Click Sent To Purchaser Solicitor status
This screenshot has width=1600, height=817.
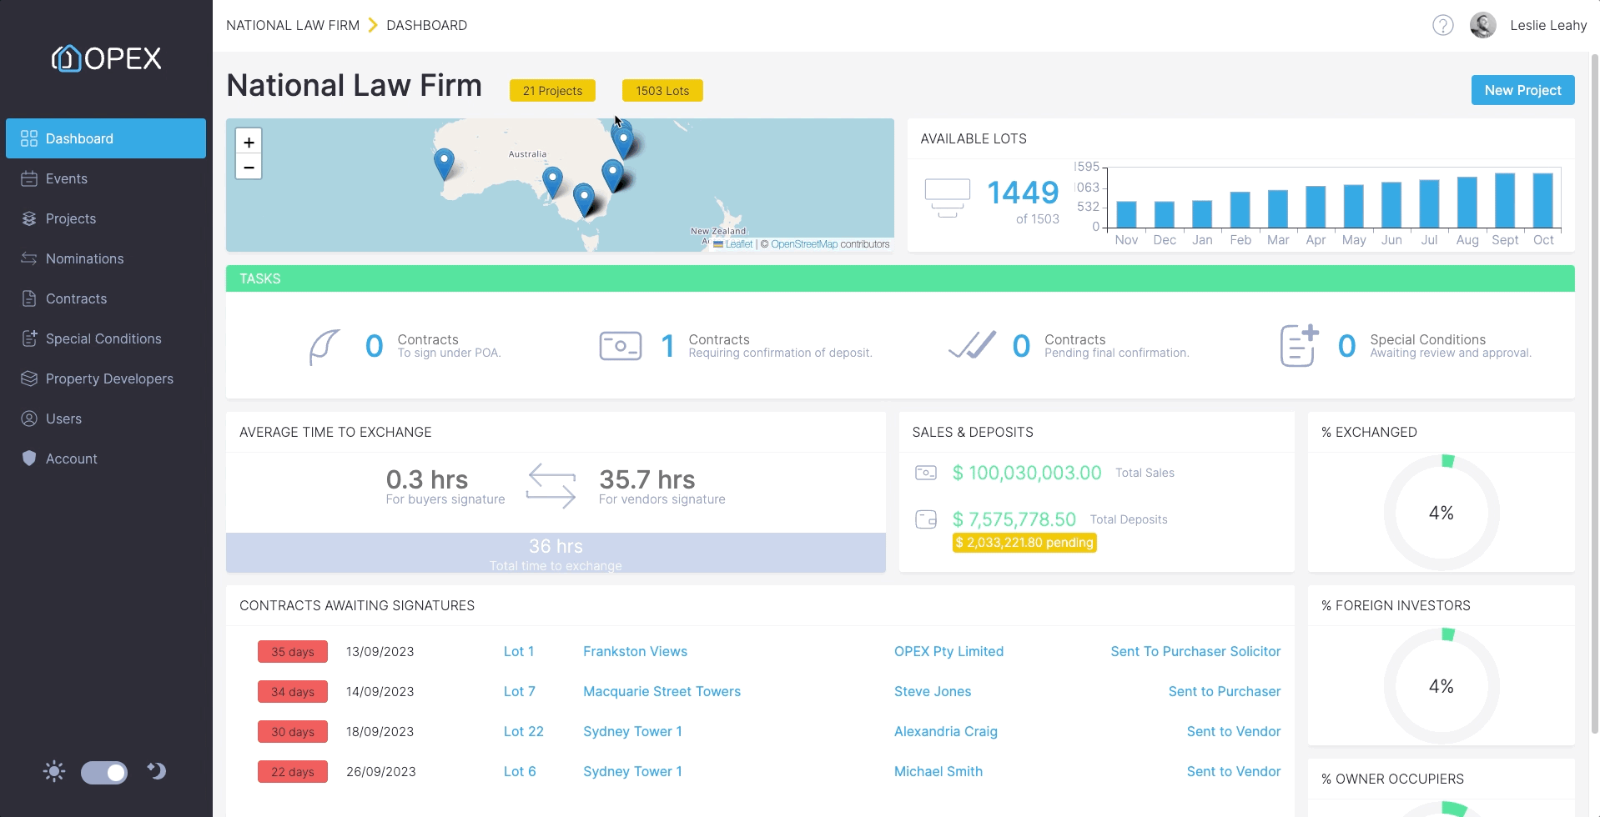click(x=1195, y=651)
